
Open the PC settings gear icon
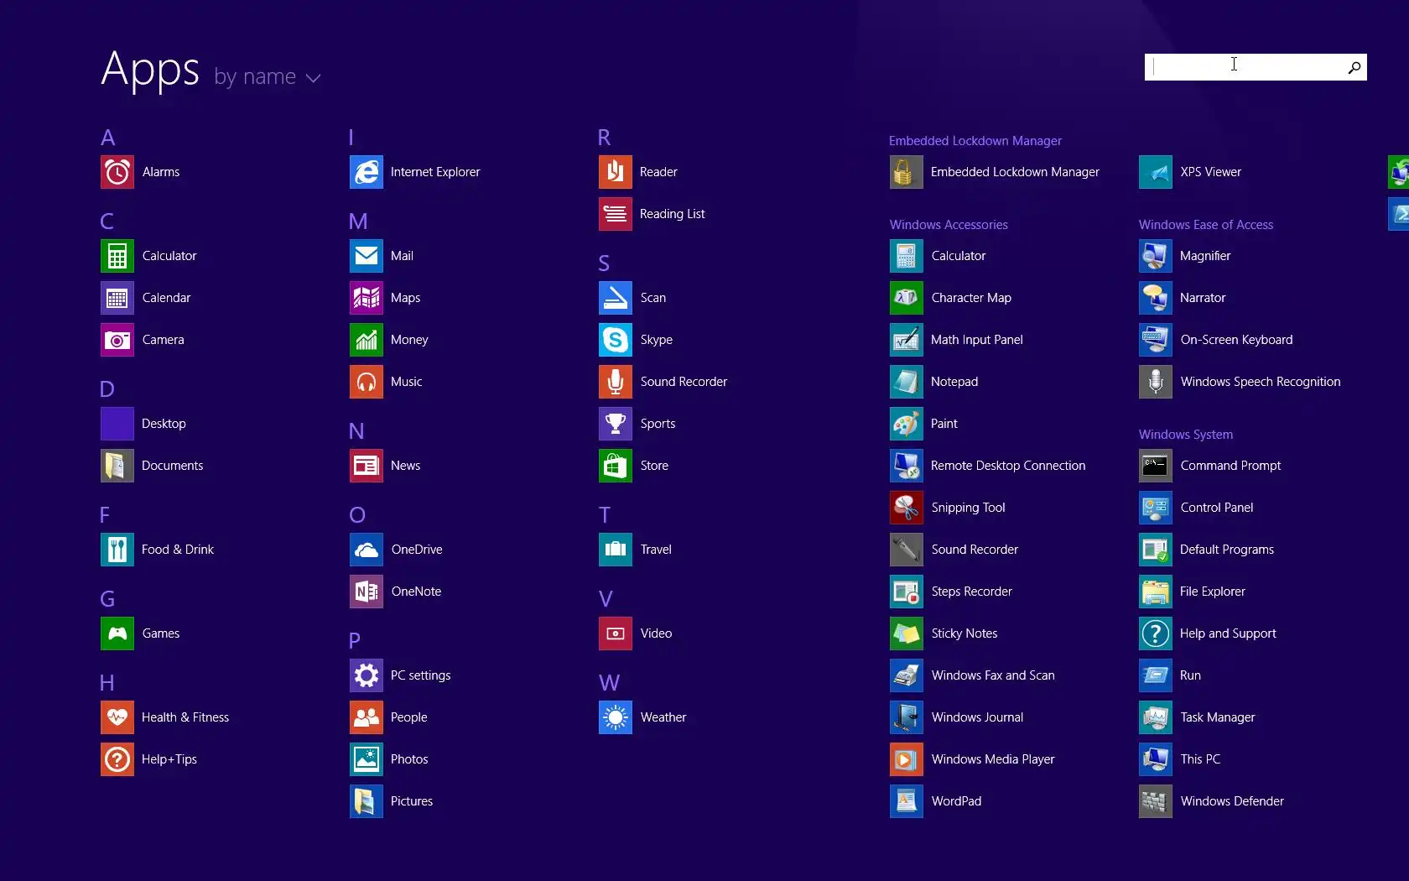click(x=367, y=675)
